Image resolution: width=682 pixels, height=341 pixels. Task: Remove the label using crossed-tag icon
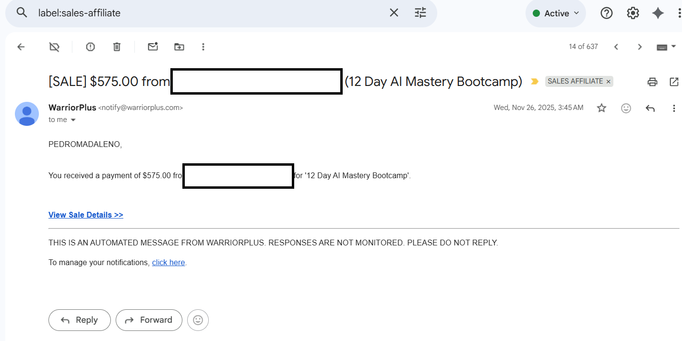tap(54, 47)
